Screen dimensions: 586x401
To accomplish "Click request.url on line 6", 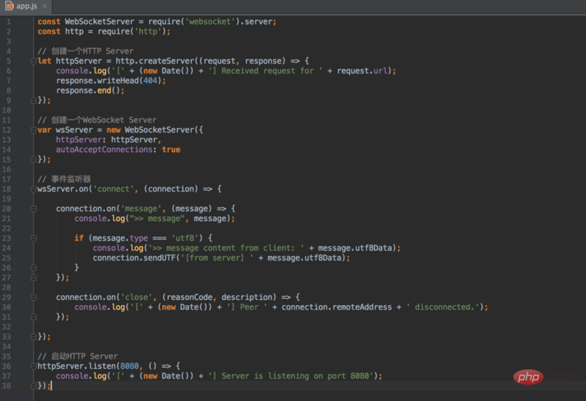I will [x=362, y=71].
